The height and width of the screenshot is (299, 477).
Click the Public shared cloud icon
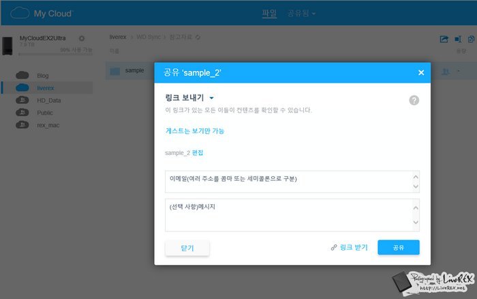click(22, 113)
